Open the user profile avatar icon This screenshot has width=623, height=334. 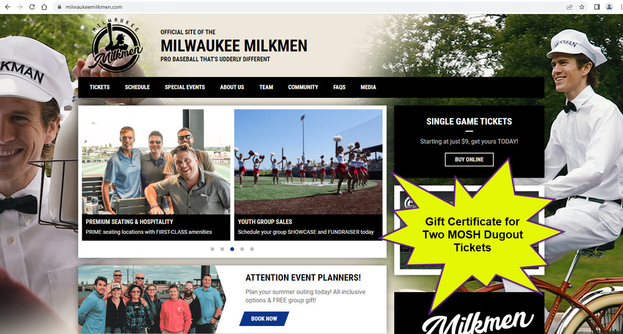point(609,7)
